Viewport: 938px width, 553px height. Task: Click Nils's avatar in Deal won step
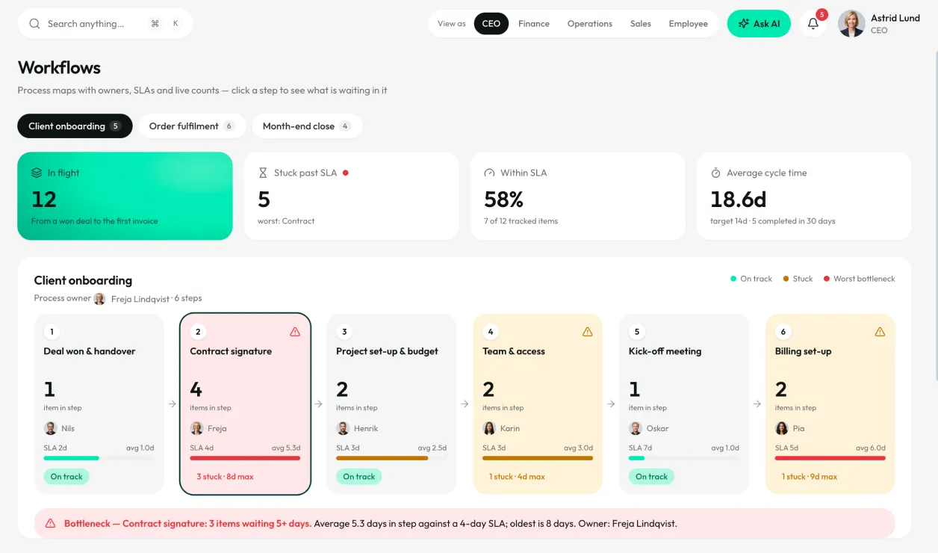[51, 428]
